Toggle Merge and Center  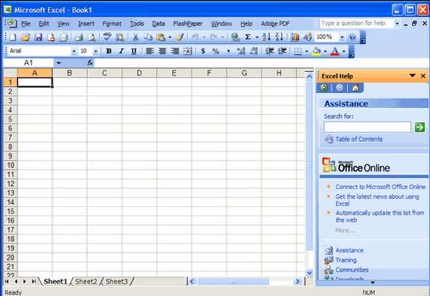pos(188,51)
